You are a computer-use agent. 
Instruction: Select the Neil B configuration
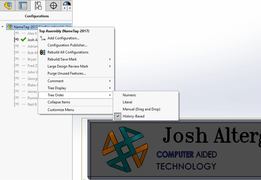tap(32, 105)
